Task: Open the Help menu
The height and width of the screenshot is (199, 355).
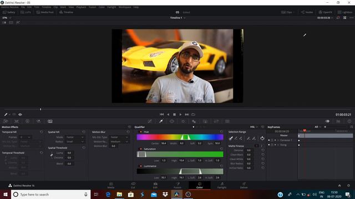Action: tap(136, 7)
